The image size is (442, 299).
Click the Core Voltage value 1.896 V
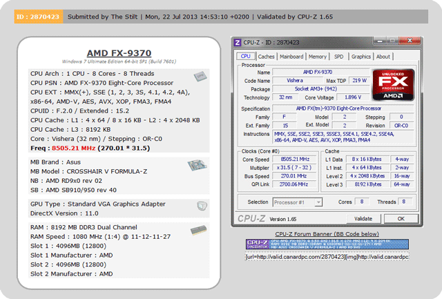(x=353, y=97)
